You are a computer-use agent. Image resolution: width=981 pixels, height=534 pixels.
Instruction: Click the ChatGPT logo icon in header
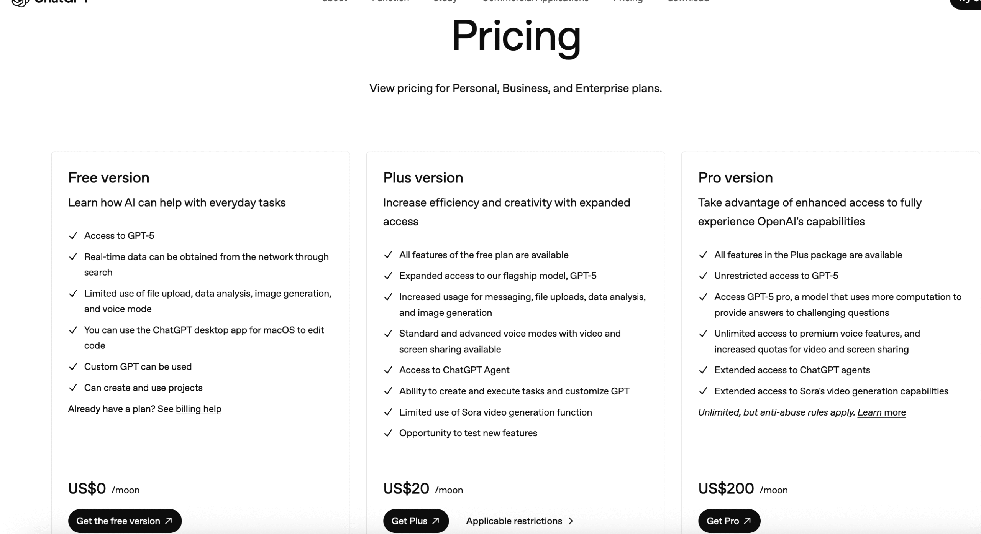[20, 2]
